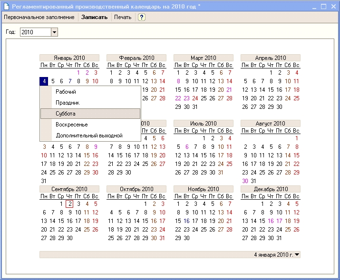340x280 pixels.
Task: Expand the date dropdown at bottom right
Action: [x=297, y=255]
